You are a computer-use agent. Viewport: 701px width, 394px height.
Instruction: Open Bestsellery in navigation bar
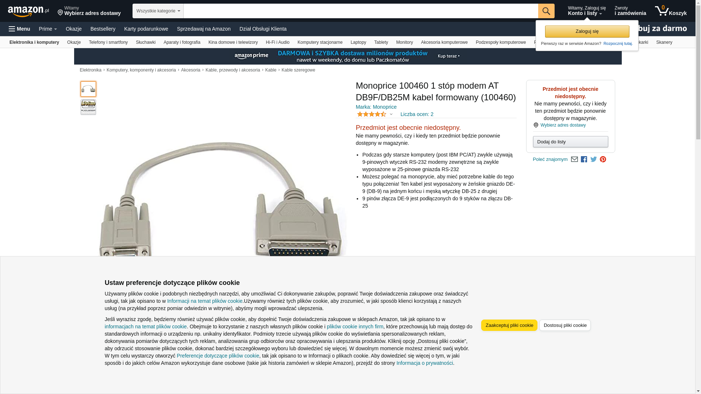pyautogui.click(x=103, y=29)
